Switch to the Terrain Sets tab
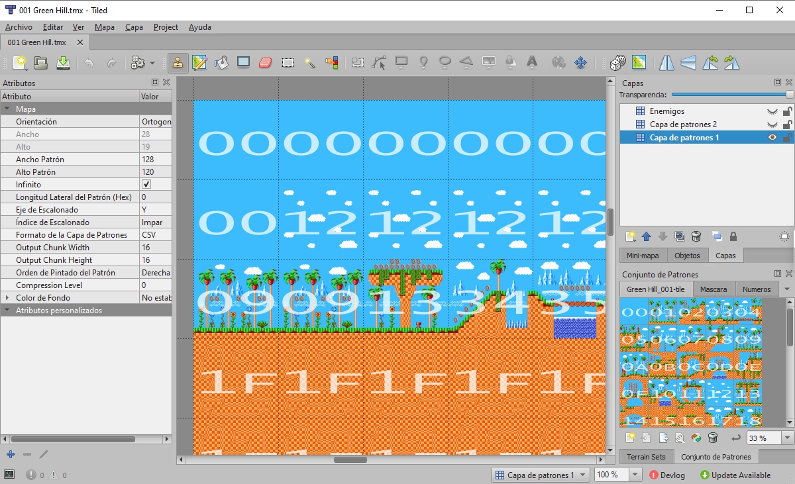 pos(647,457)
